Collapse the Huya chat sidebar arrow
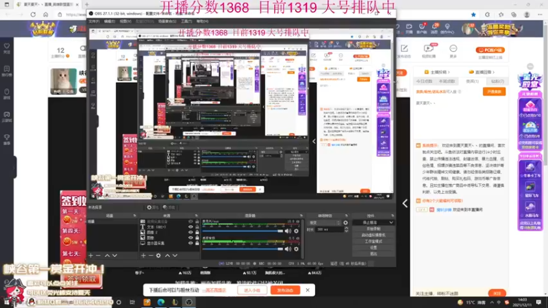 tap(405, 203)
